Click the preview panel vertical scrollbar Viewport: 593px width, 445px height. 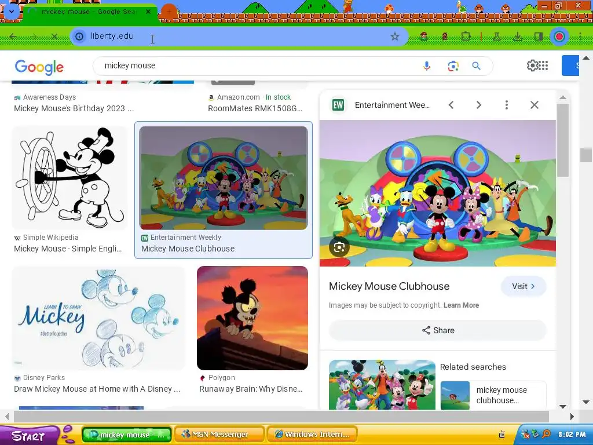pyautogui.click(x=563, y=139)
